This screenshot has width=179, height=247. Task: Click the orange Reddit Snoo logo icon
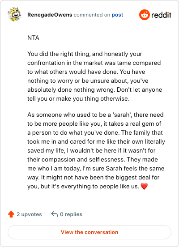pos(145,15)
